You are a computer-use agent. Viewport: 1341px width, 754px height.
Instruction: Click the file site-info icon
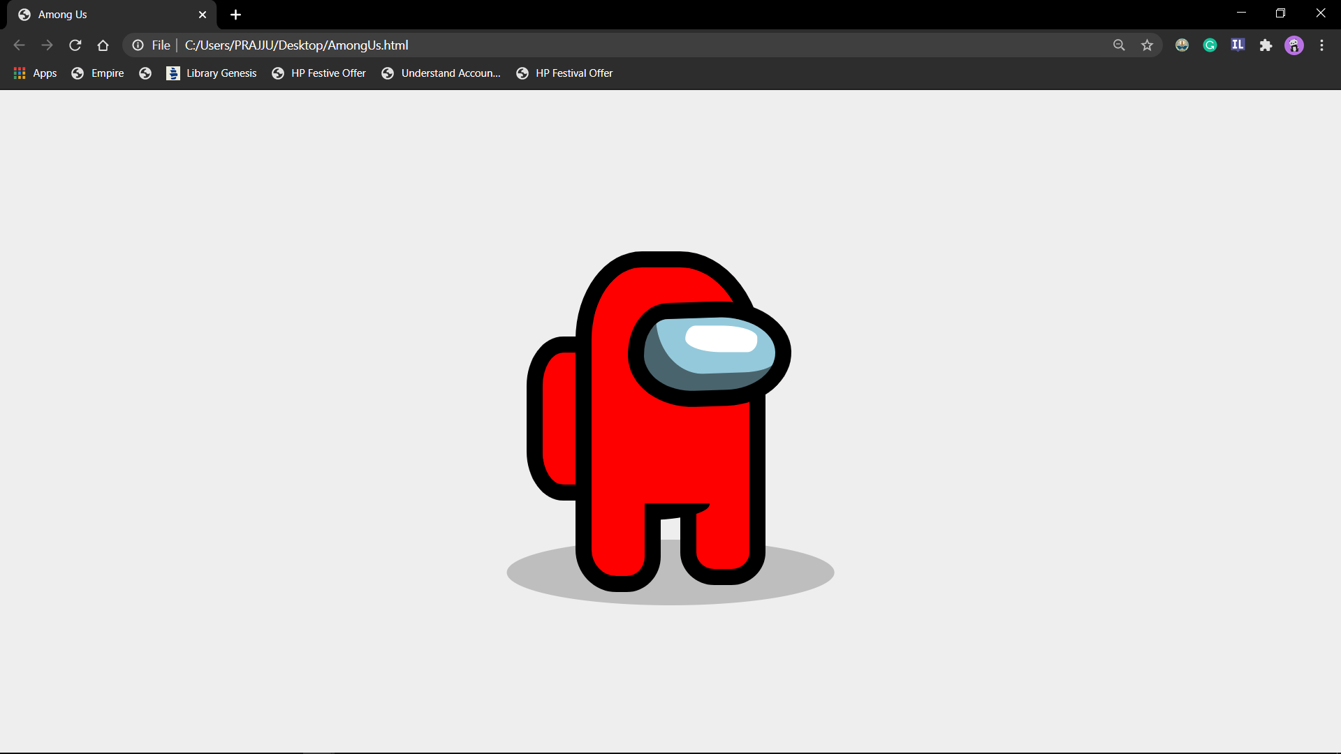(138, 45)
